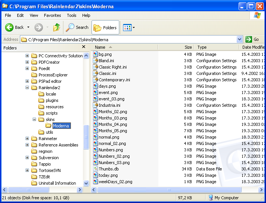This screenshot has width=266, height=203.
Task: Select the Moderna open folder icon
Action: coord(48,125)
